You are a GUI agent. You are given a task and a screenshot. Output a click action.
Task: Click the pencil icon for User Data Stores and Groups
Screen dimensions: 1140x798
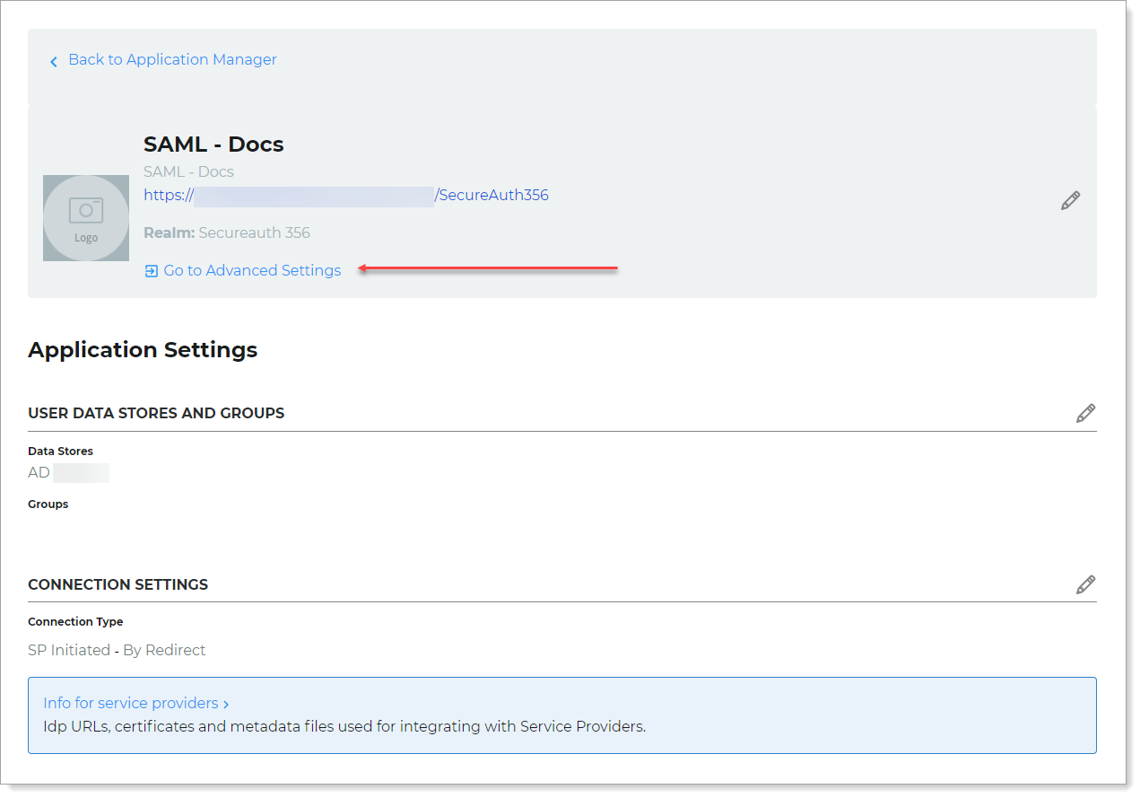click(x=1085, y=413)
